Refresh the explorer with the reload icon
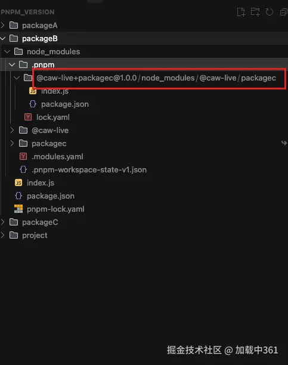This screenshot has height=365, width=288. pos(270,12)
